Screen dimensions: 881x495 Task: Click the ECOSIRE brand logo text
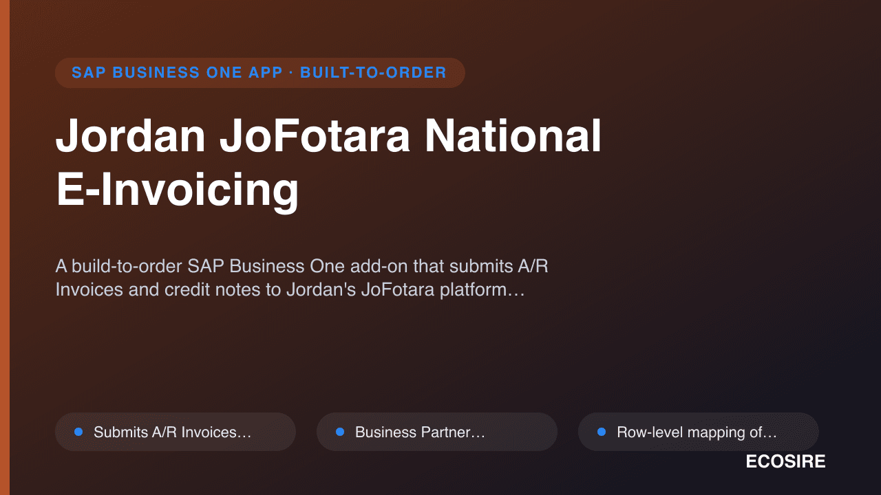coord(785,462)
